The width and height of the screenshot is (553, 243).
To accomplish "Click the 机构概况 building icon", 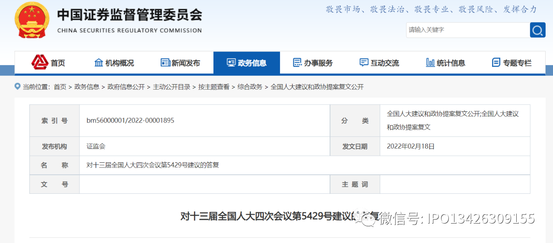I will pos(99,63).
